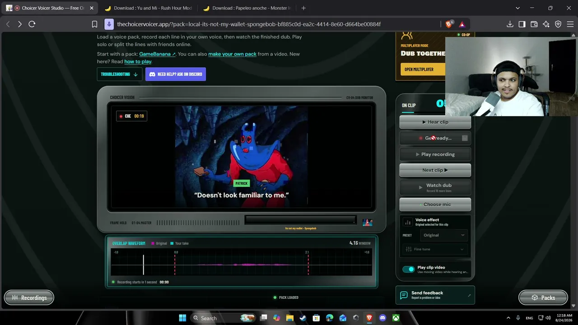This screenshot has height=325, width=578.
Task: Open the how to play link
Action: click(138, 62)
